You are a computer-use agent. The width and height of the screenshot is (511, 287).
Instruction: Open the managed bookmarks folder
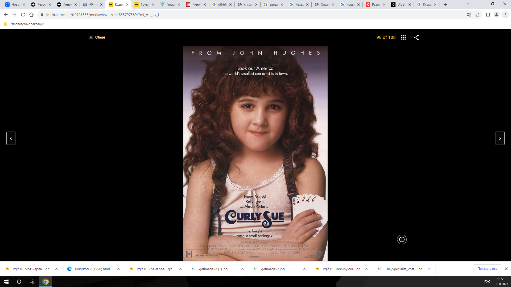point(24,24)
